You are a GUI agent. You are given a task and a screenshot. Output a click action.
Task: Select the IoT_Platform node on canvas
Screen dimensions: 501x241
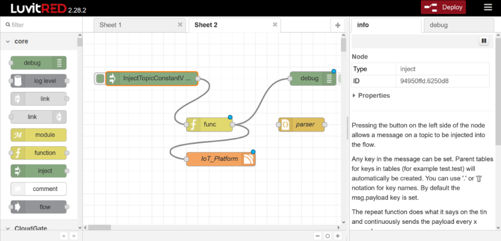(220, 159)
